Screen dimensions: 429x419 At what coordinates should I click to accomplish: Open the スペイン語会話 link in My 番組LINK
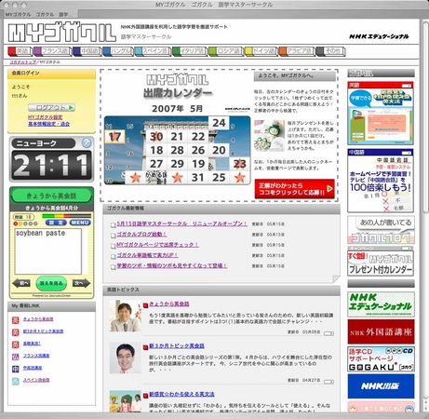[x=36, y=380]
